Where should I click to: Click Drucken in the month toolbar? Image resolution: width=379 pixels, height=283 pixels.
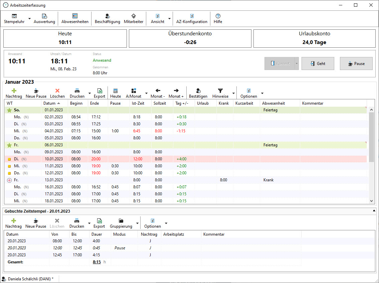point(77,93)
